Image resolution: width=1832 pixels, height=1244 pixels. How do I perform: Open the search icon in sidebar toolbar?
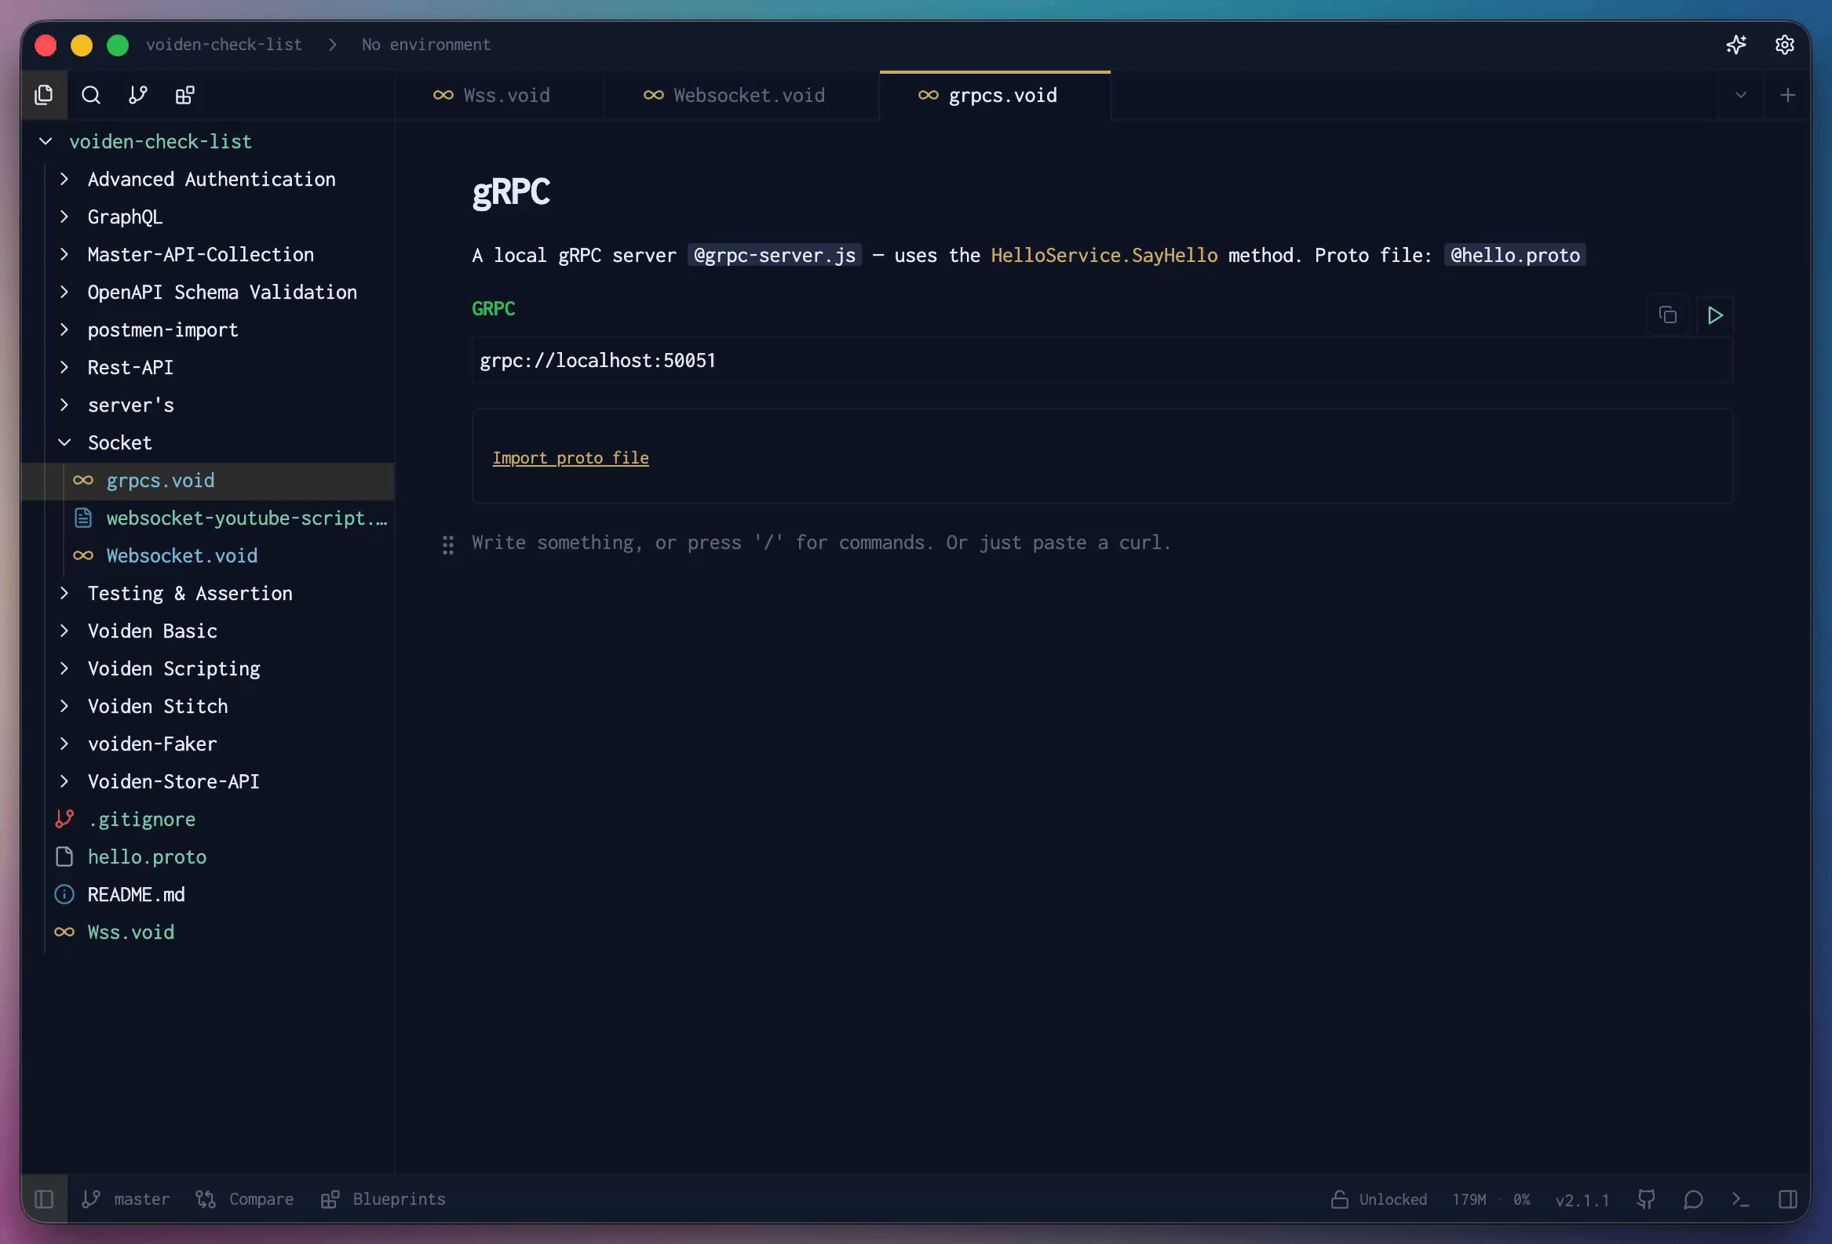[91, 96]
